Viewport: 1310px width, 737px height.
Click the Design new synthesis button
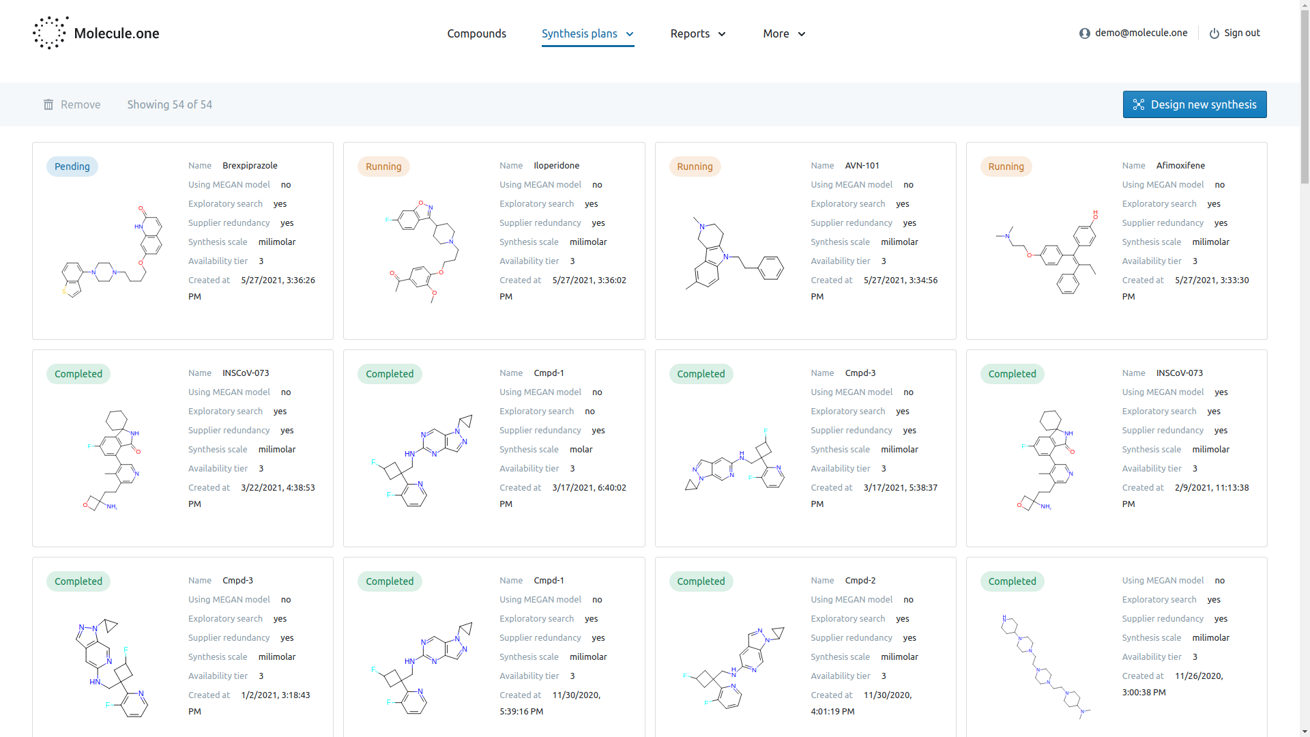[x=1194, y=104]
